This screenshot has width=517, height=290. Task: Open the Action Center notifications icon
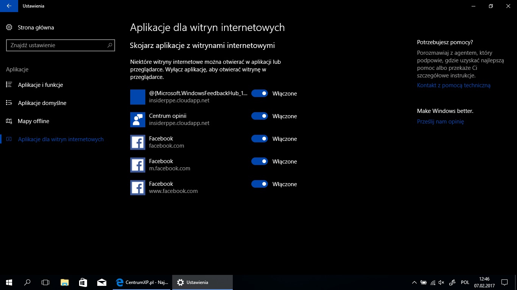click(x=505, y=282)
